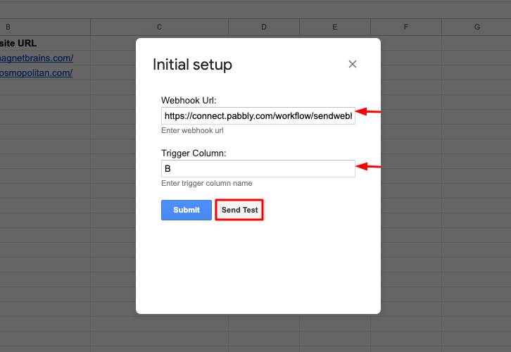Open the magnetbrains.com link
The image size is (511, 352).
coord(37,58)
